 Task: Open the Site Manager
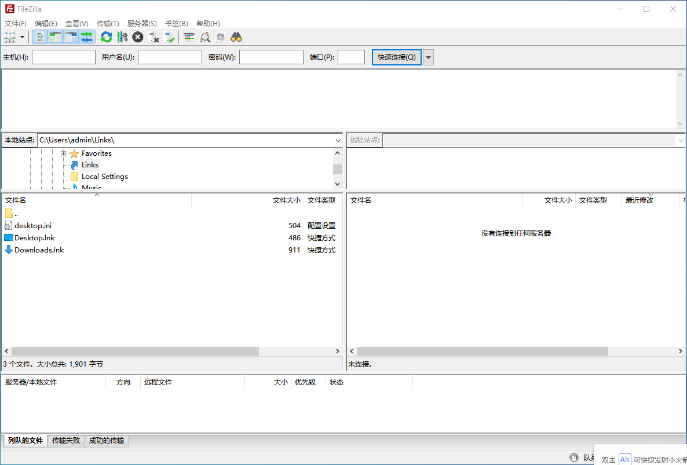tap(9, 36)
